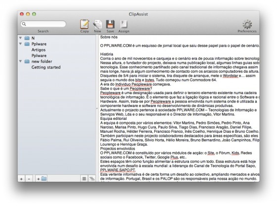Save the clip with floppy disk icon
Viewport: 277px width, 206px height.
[x=110, y=24]
